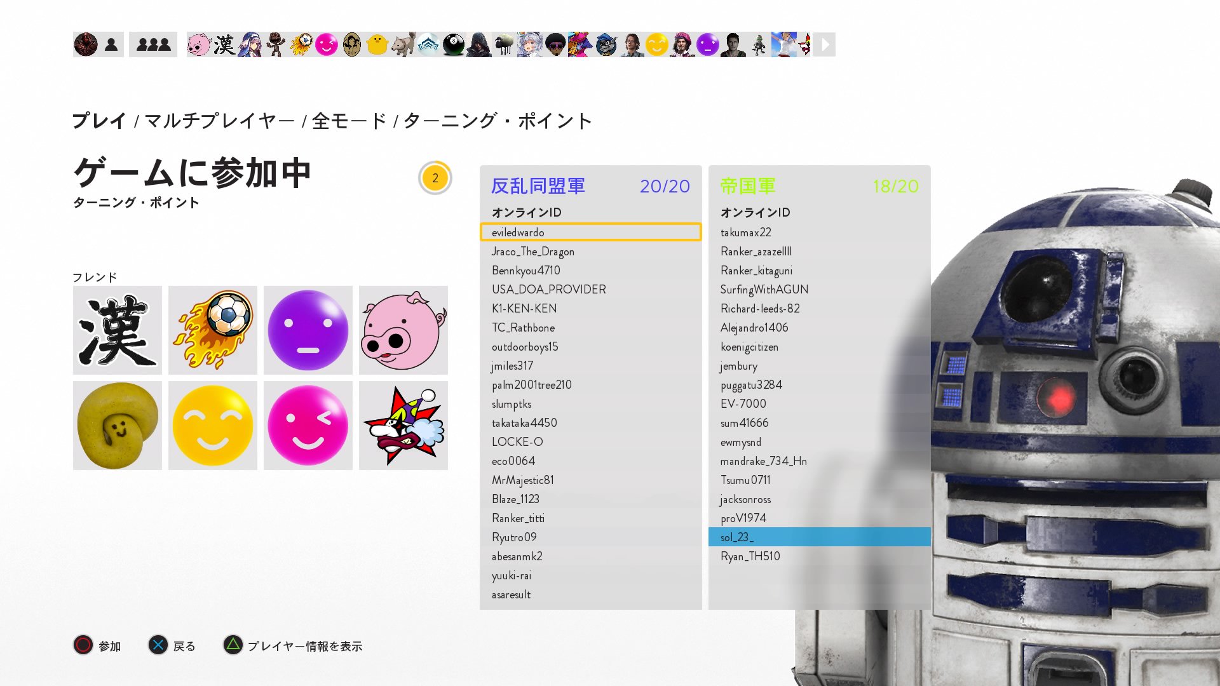1220x686 pixels.
Task: Go to マルチプレイヤー in the breadcrumb
Action: 220,121
